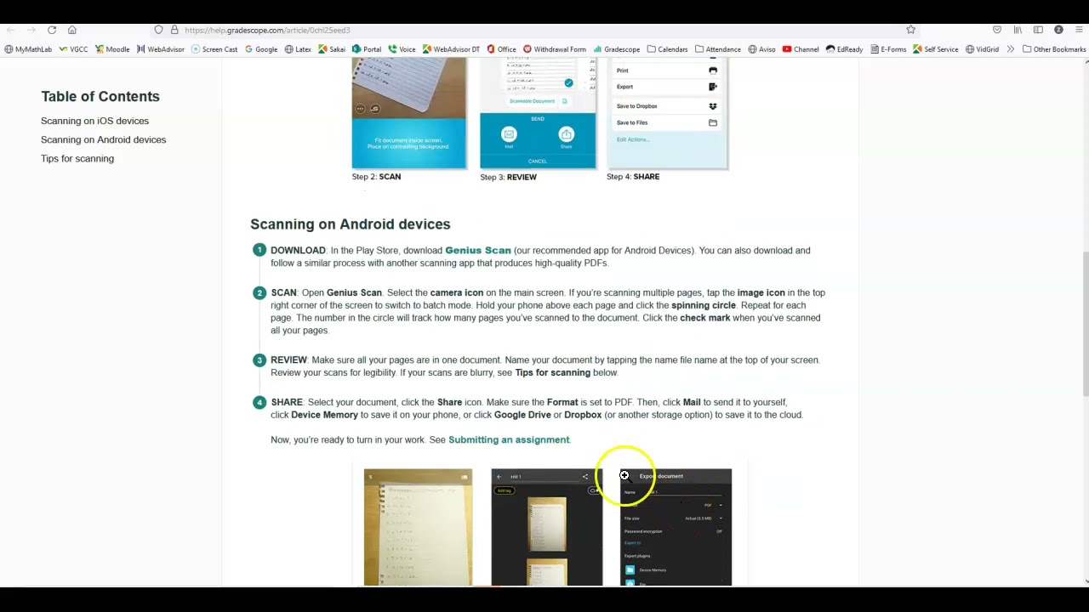Viewport: 1089px width, 612px height.
Task: Open the Submitting an assignment link
Action: [x=509, y=439]
